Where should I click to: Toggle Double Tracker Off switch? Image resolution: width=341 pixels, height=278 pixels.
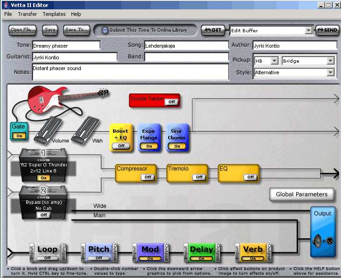(171, 102)
